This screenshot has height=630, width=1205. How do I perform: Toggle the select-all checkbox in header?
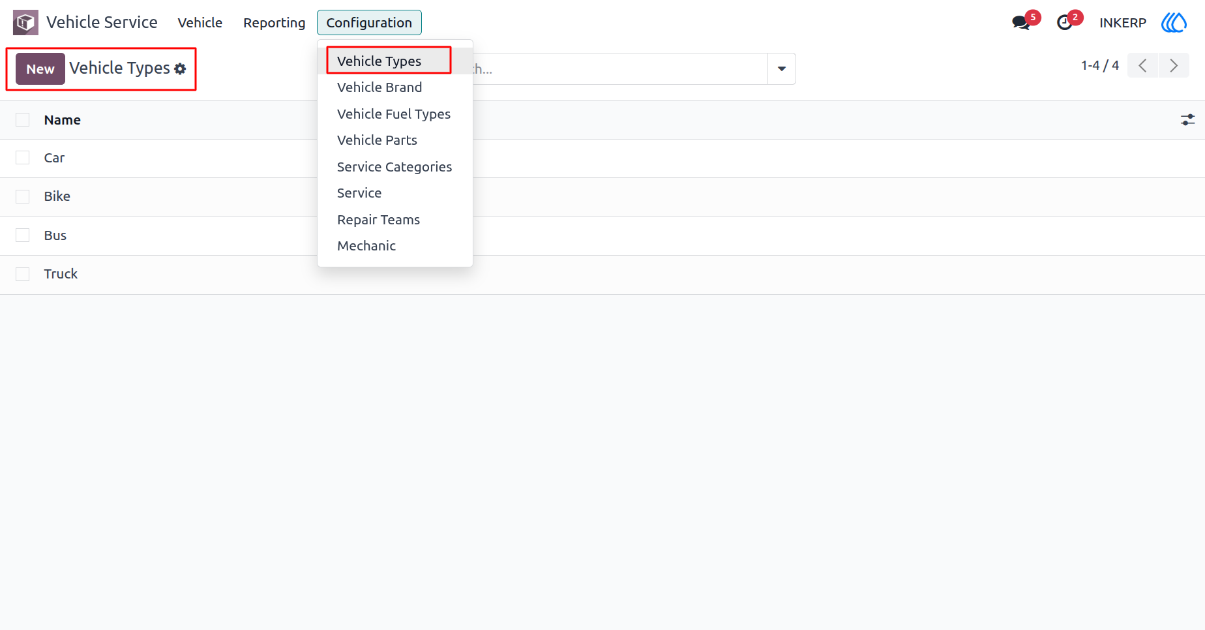click(x=23, y=120)
